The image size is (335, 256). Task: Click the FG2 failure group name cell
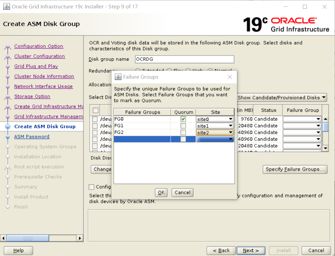142,133
